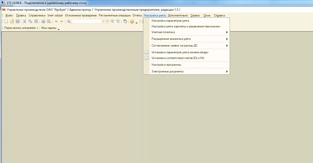Open the Переключить интерфейс dropdown
The image size is (313, 163).
tap(21, 28)
